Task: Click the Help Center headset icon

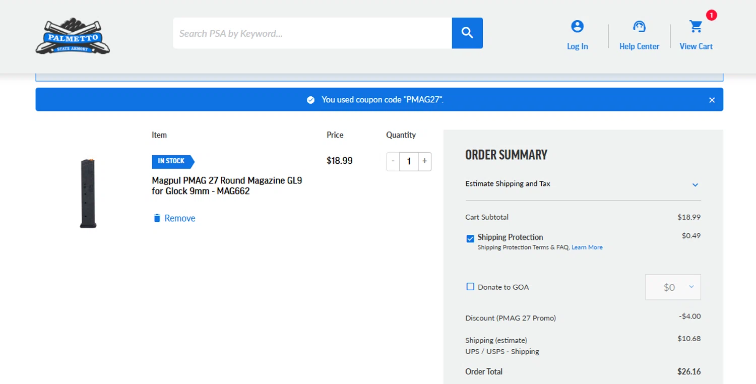Action: (x=639, y=26)
